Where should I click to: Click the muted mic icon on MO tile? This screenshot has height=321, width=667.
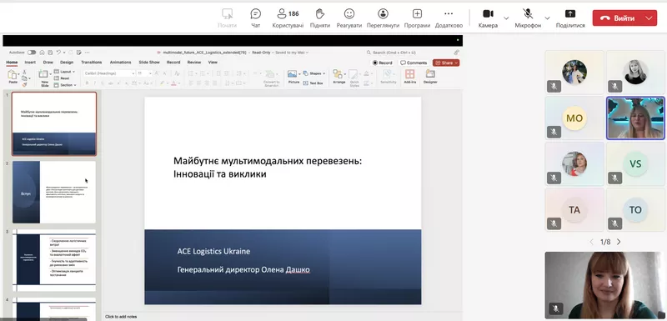pyautogui.click(x=554, y=132)
